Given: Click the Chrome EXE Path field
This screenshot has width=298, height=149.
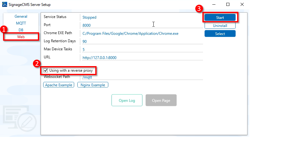Looking at the screenshot, I should pos(141,33).
